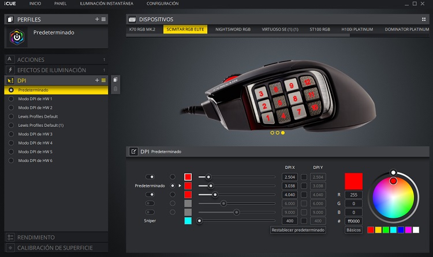The width and height of the screenshot is (433, 257).
Task: Toggle the first DPI stage switch
Action: click(150, 177)
